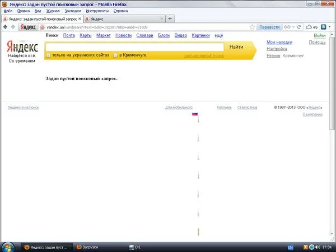
Task: Reload the page with the refresh icon
Action: (299, 27)
